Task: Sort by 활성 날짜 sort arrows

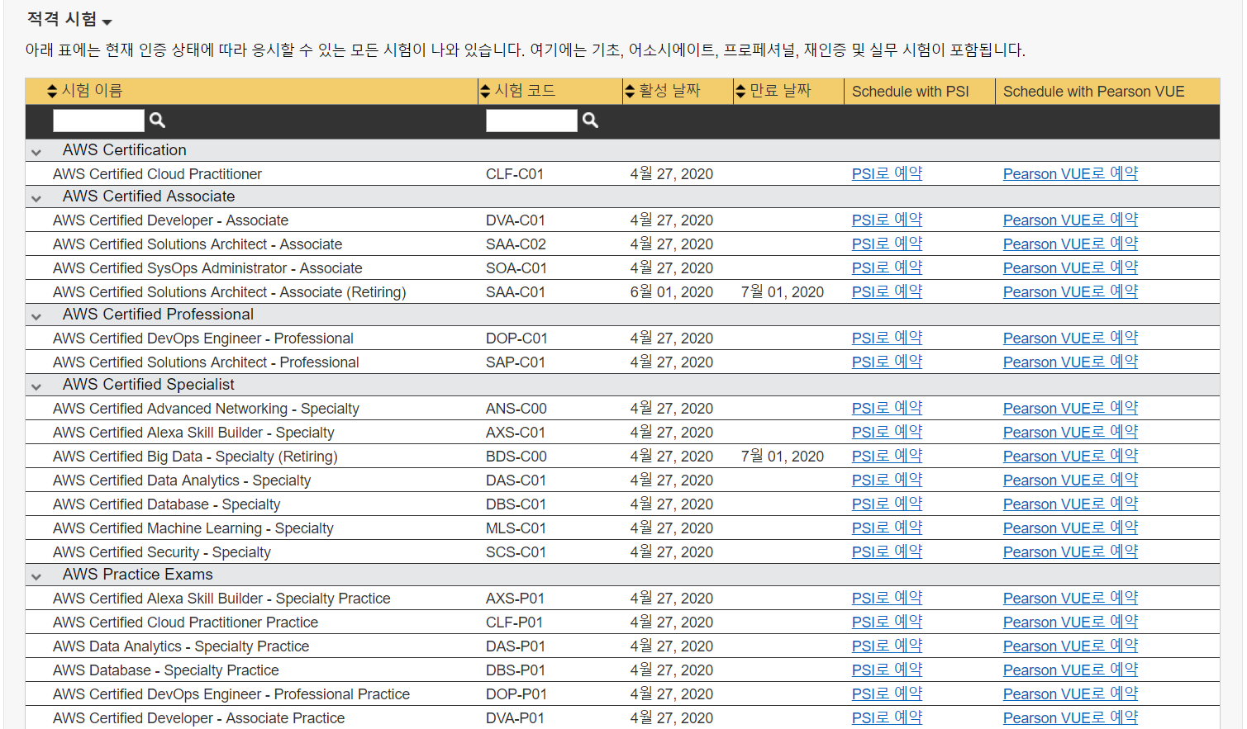Action: pos(630,91)
